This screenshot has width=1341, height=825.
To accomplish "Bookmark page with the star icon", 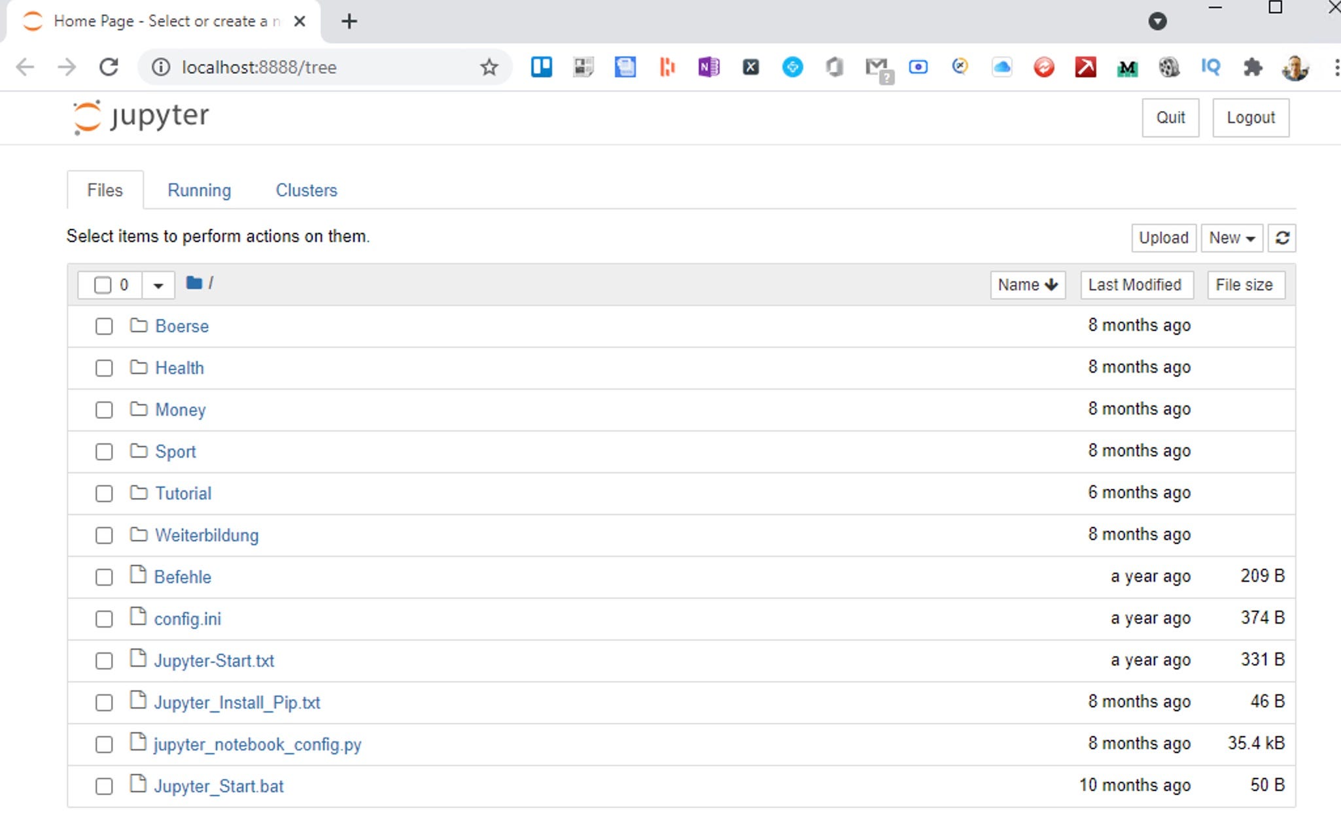I will pyautogui.click(x=489, y=67).
